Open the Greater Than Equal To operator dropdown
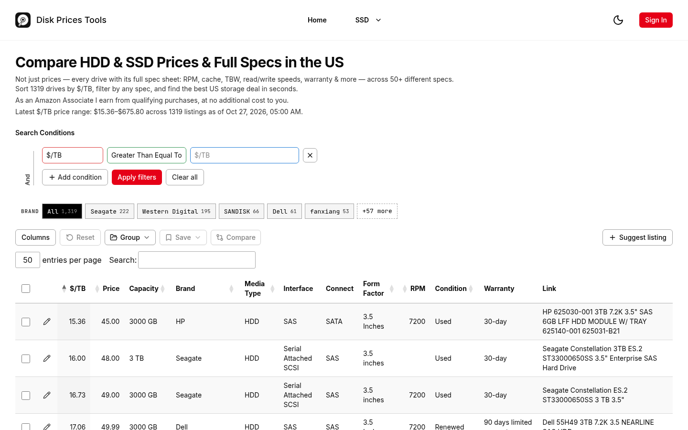 pyautogui.click(x=147, y=155)
